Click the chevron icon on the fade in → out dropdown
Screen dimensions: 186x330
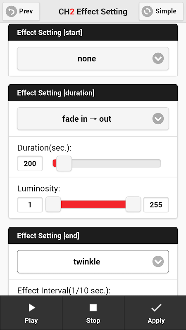pyautogui.click(x=158, y=119)
